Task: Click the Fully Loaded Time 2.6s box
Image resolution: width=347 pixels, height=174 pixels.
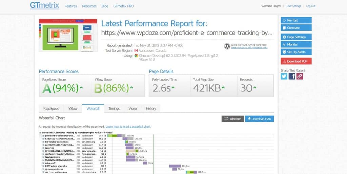Action: (169, 86)
